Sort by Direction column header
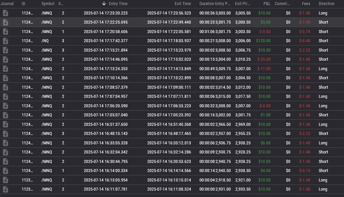Viewport: 344px width, 197px height. pyautogui.click(x=326, y=4)
